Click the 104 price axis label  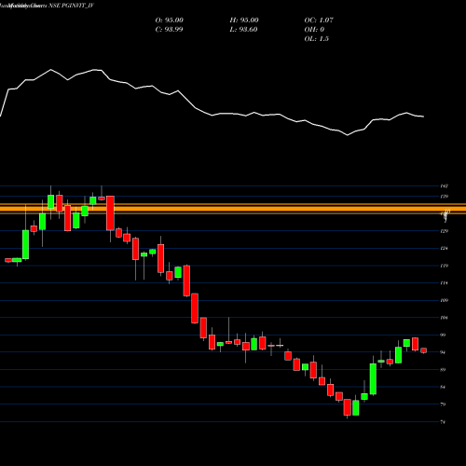[x=444, y=318]
